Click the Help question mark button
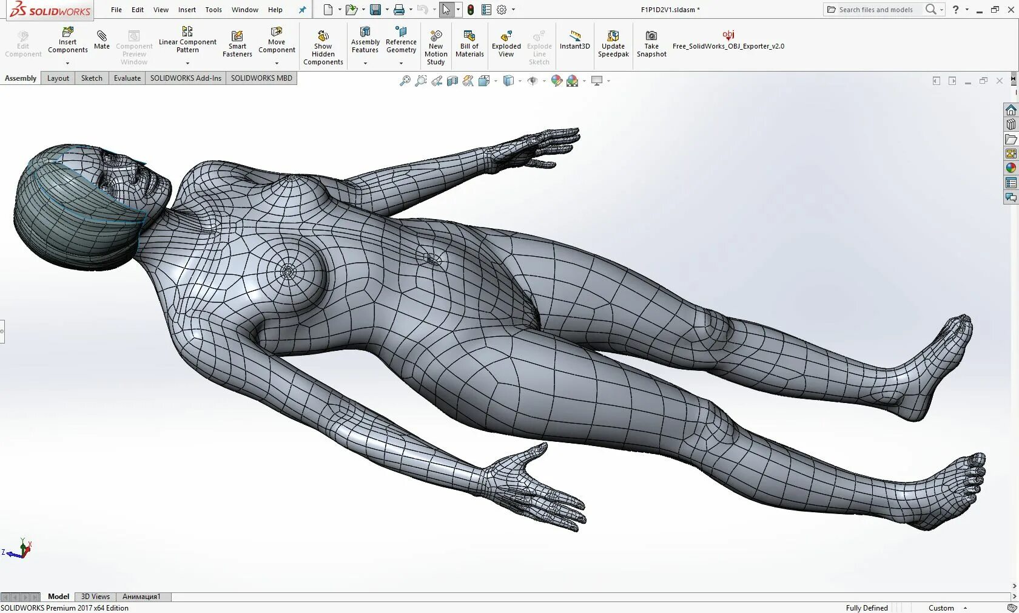1019x613 pixels. coord(955,10)
